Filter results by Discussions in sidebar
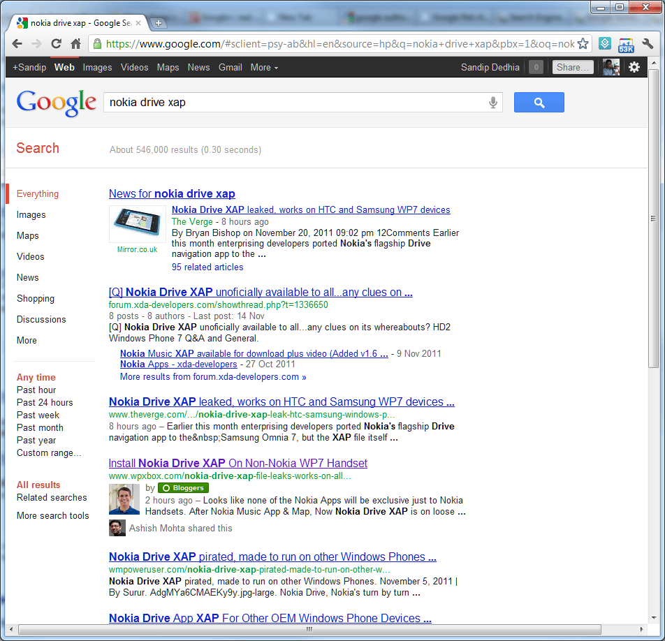Viewport: 665px width, 641px height. coord(42,319)
